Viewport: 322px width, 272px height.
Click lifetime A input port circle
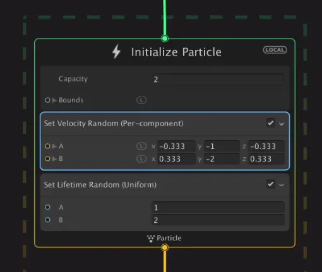point(47,207)
